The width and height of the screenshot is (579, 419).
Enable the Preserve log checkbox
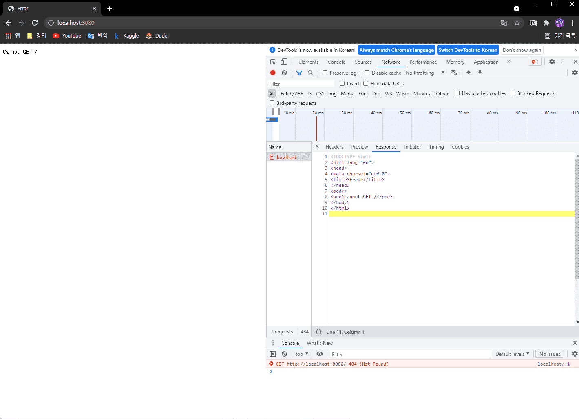[325, 73]
